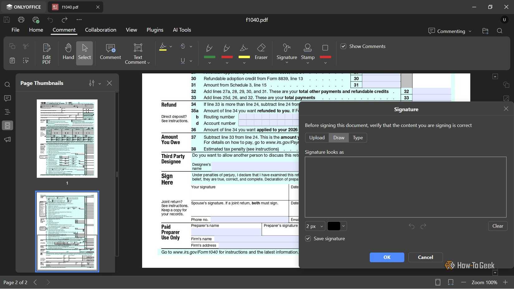The image size is (514, 289).
Task: Open the strikethrough color dropdown arrow
Action: tap(191, 47)
